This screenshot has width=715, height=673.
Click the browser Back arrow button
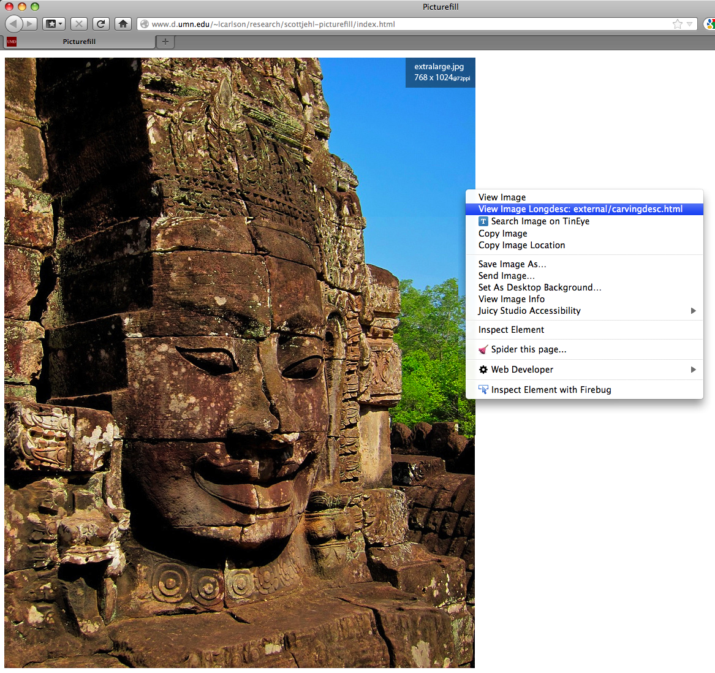[13, 24]
